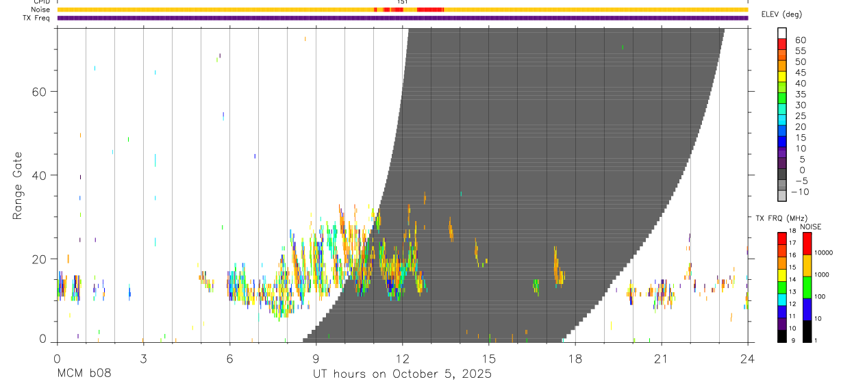This screenshot has height=388, width=841.
Task: Click ELEV legend label '5'
Action: pyautogui.click(x=803, y=159)
